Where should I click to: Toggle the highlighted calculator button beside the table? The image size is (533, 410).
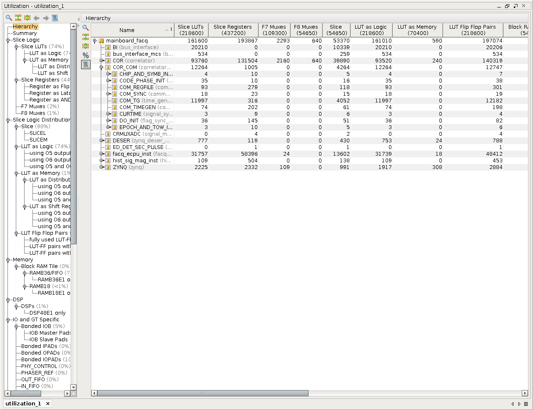pyautogui.click(x=86, y=65)
